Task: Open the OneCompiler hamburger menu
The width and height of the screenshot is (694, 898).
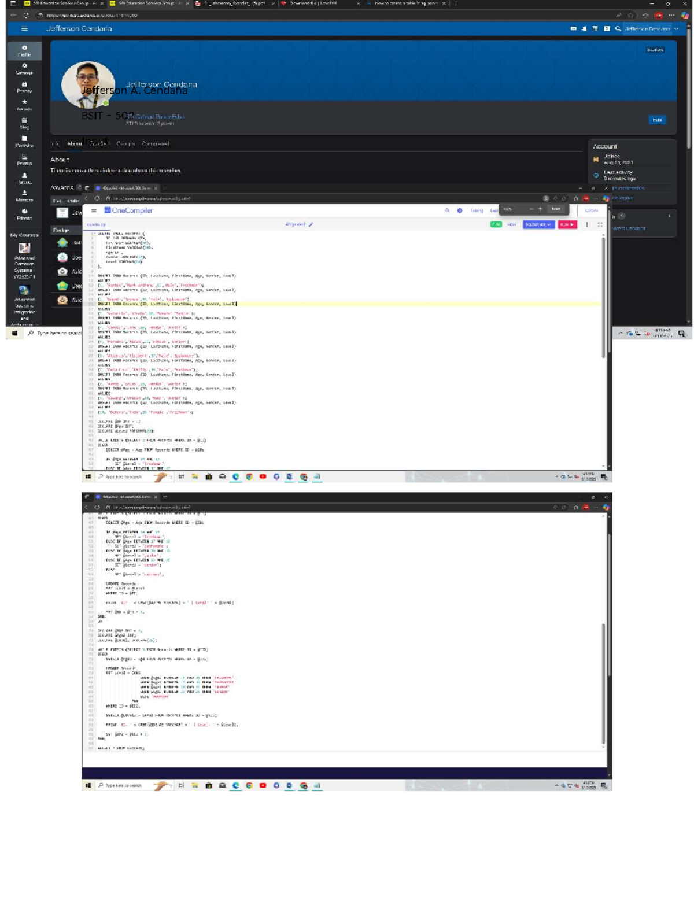Action: pos(94,210)
